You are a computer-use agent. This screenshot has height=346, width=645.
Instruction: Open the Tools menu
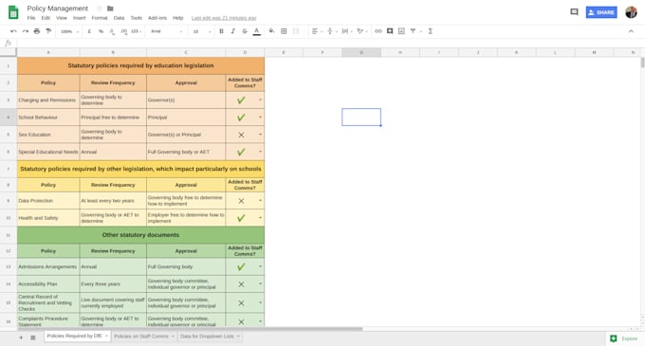tap(137, 18)
